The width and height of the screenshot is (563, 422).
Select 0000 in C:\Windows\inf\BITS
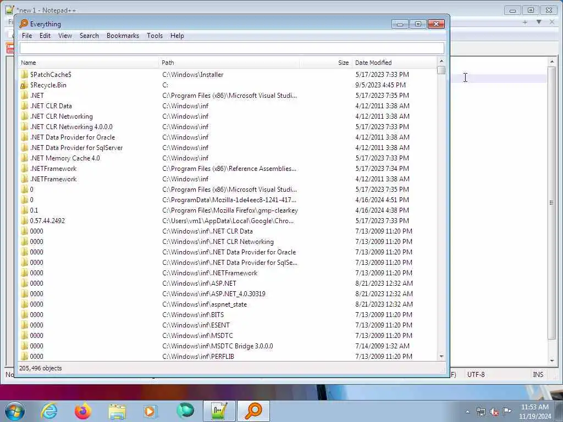[x=37, y=315]
